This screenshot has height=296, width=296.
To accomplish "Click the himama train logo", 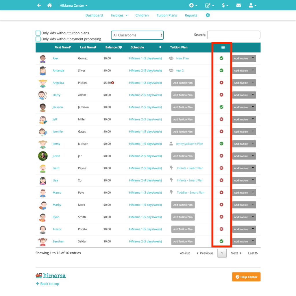I will 51,275.
